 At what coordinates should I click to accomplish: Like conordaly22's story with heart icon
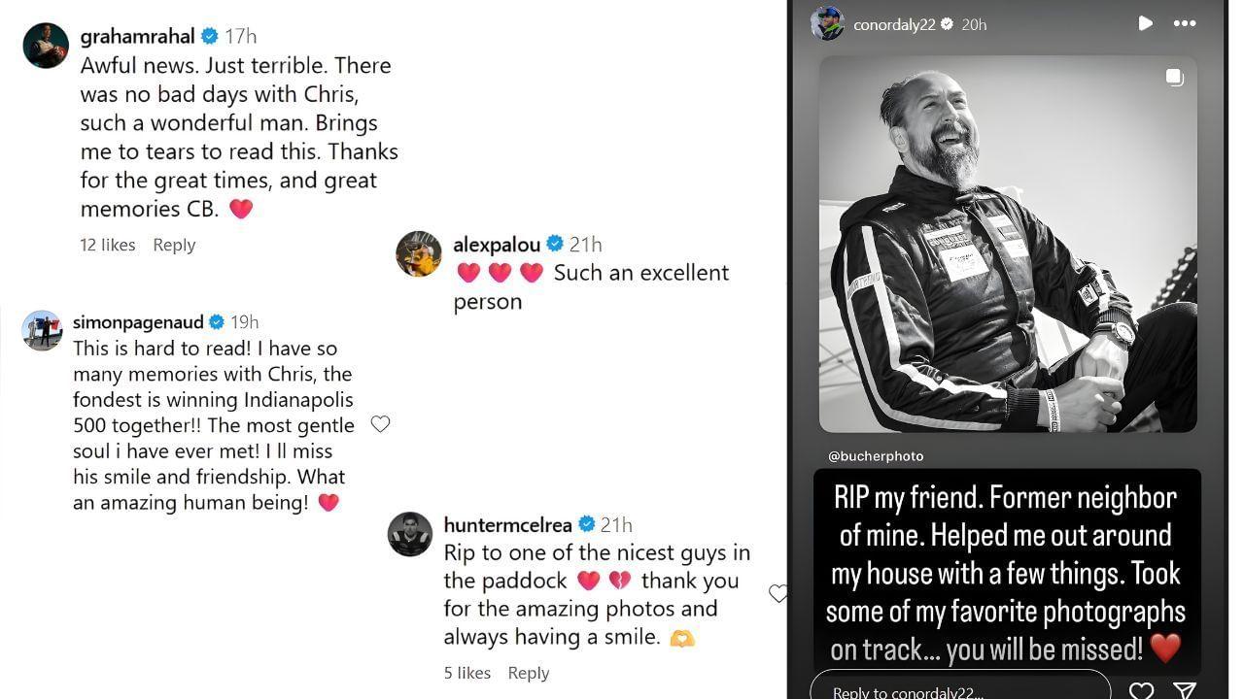pyautogui.click(x=1141, y=690)
